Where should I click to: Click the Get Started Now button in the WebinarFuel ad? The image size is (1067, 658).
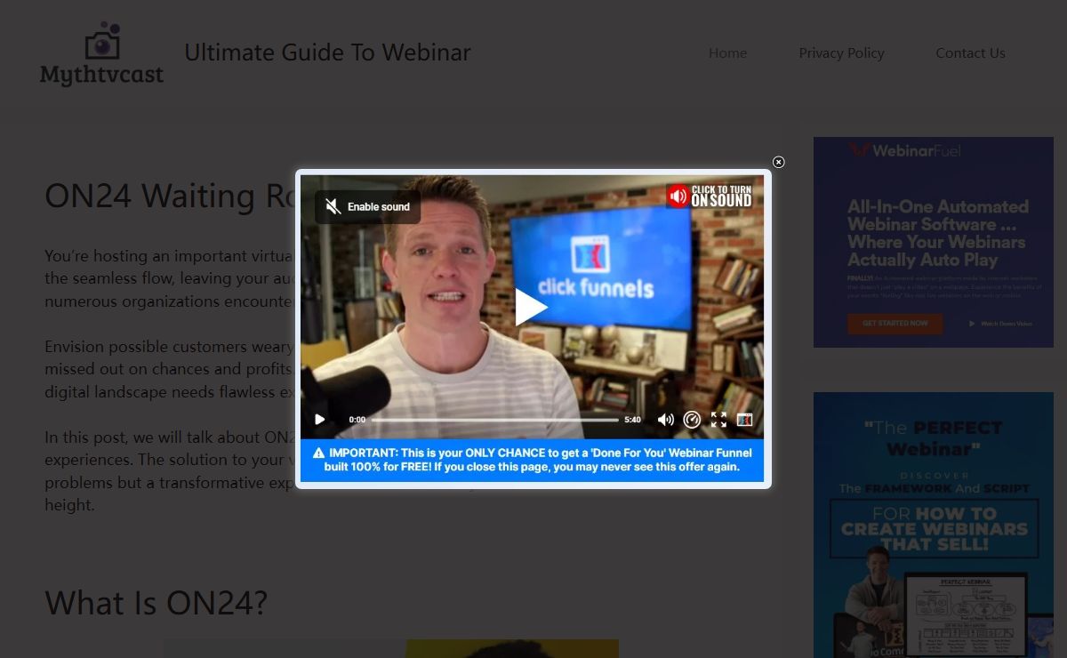coord(895,323)
